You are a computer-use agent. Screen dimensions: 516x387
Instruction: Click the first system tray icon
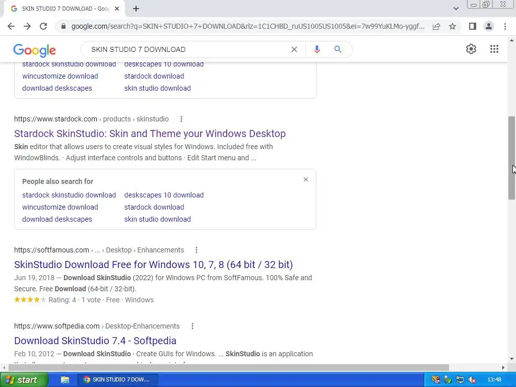point(436,380)
